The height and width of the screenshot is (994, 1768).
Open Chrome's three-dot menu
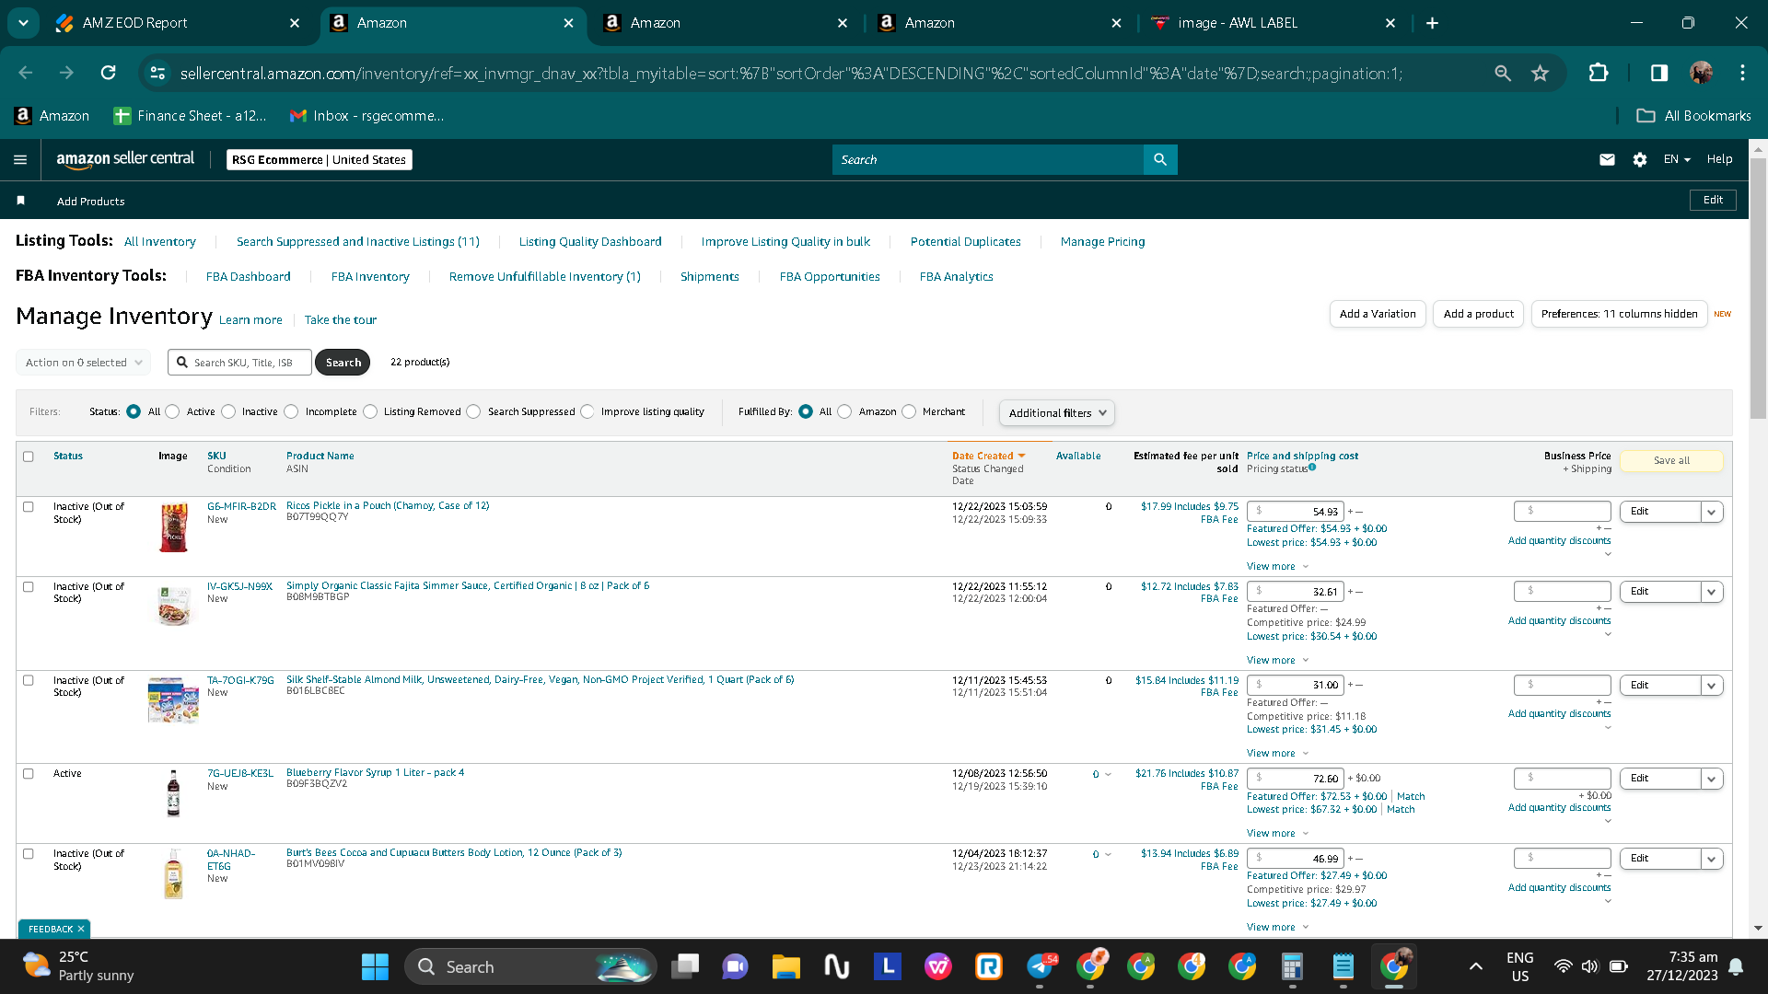(1742, 73)
